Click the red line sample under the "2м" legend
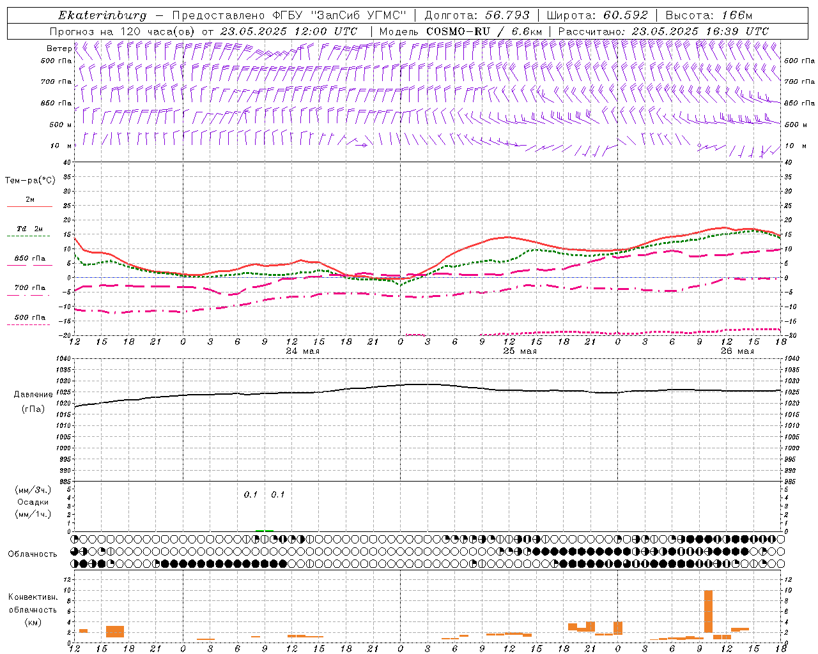Screen dimensions: 818x654 29,206
